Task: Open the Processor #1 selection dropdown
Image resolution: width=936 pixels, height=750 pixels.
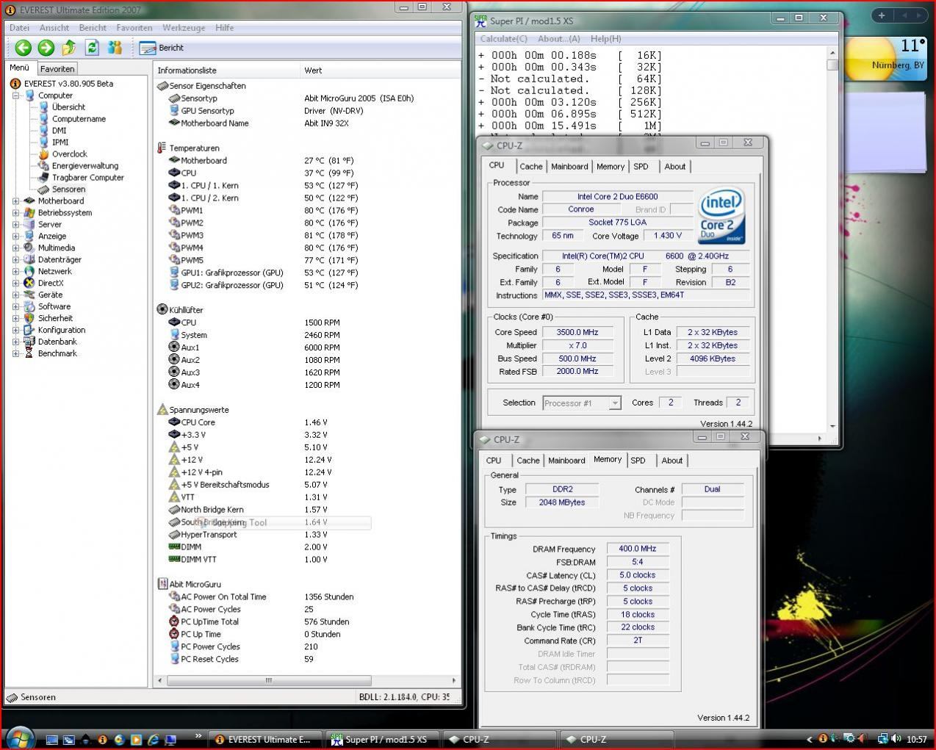Action: [582, 403]
